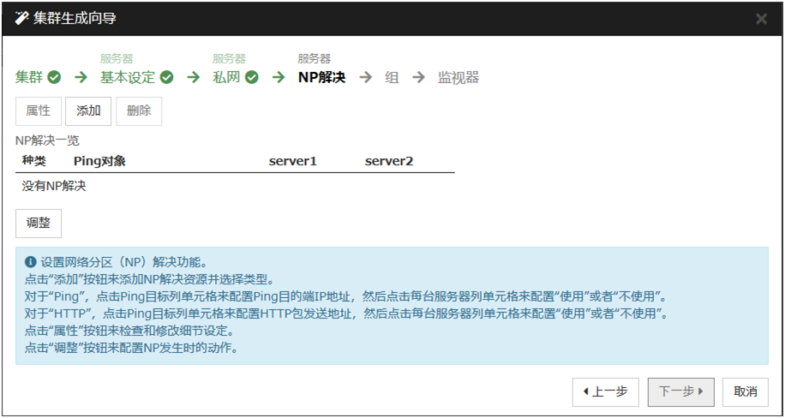This screenshot has width=785, height=418.
Task: Select the 组 wizard step
Action: pyautogui.click(x=392, y=78)
